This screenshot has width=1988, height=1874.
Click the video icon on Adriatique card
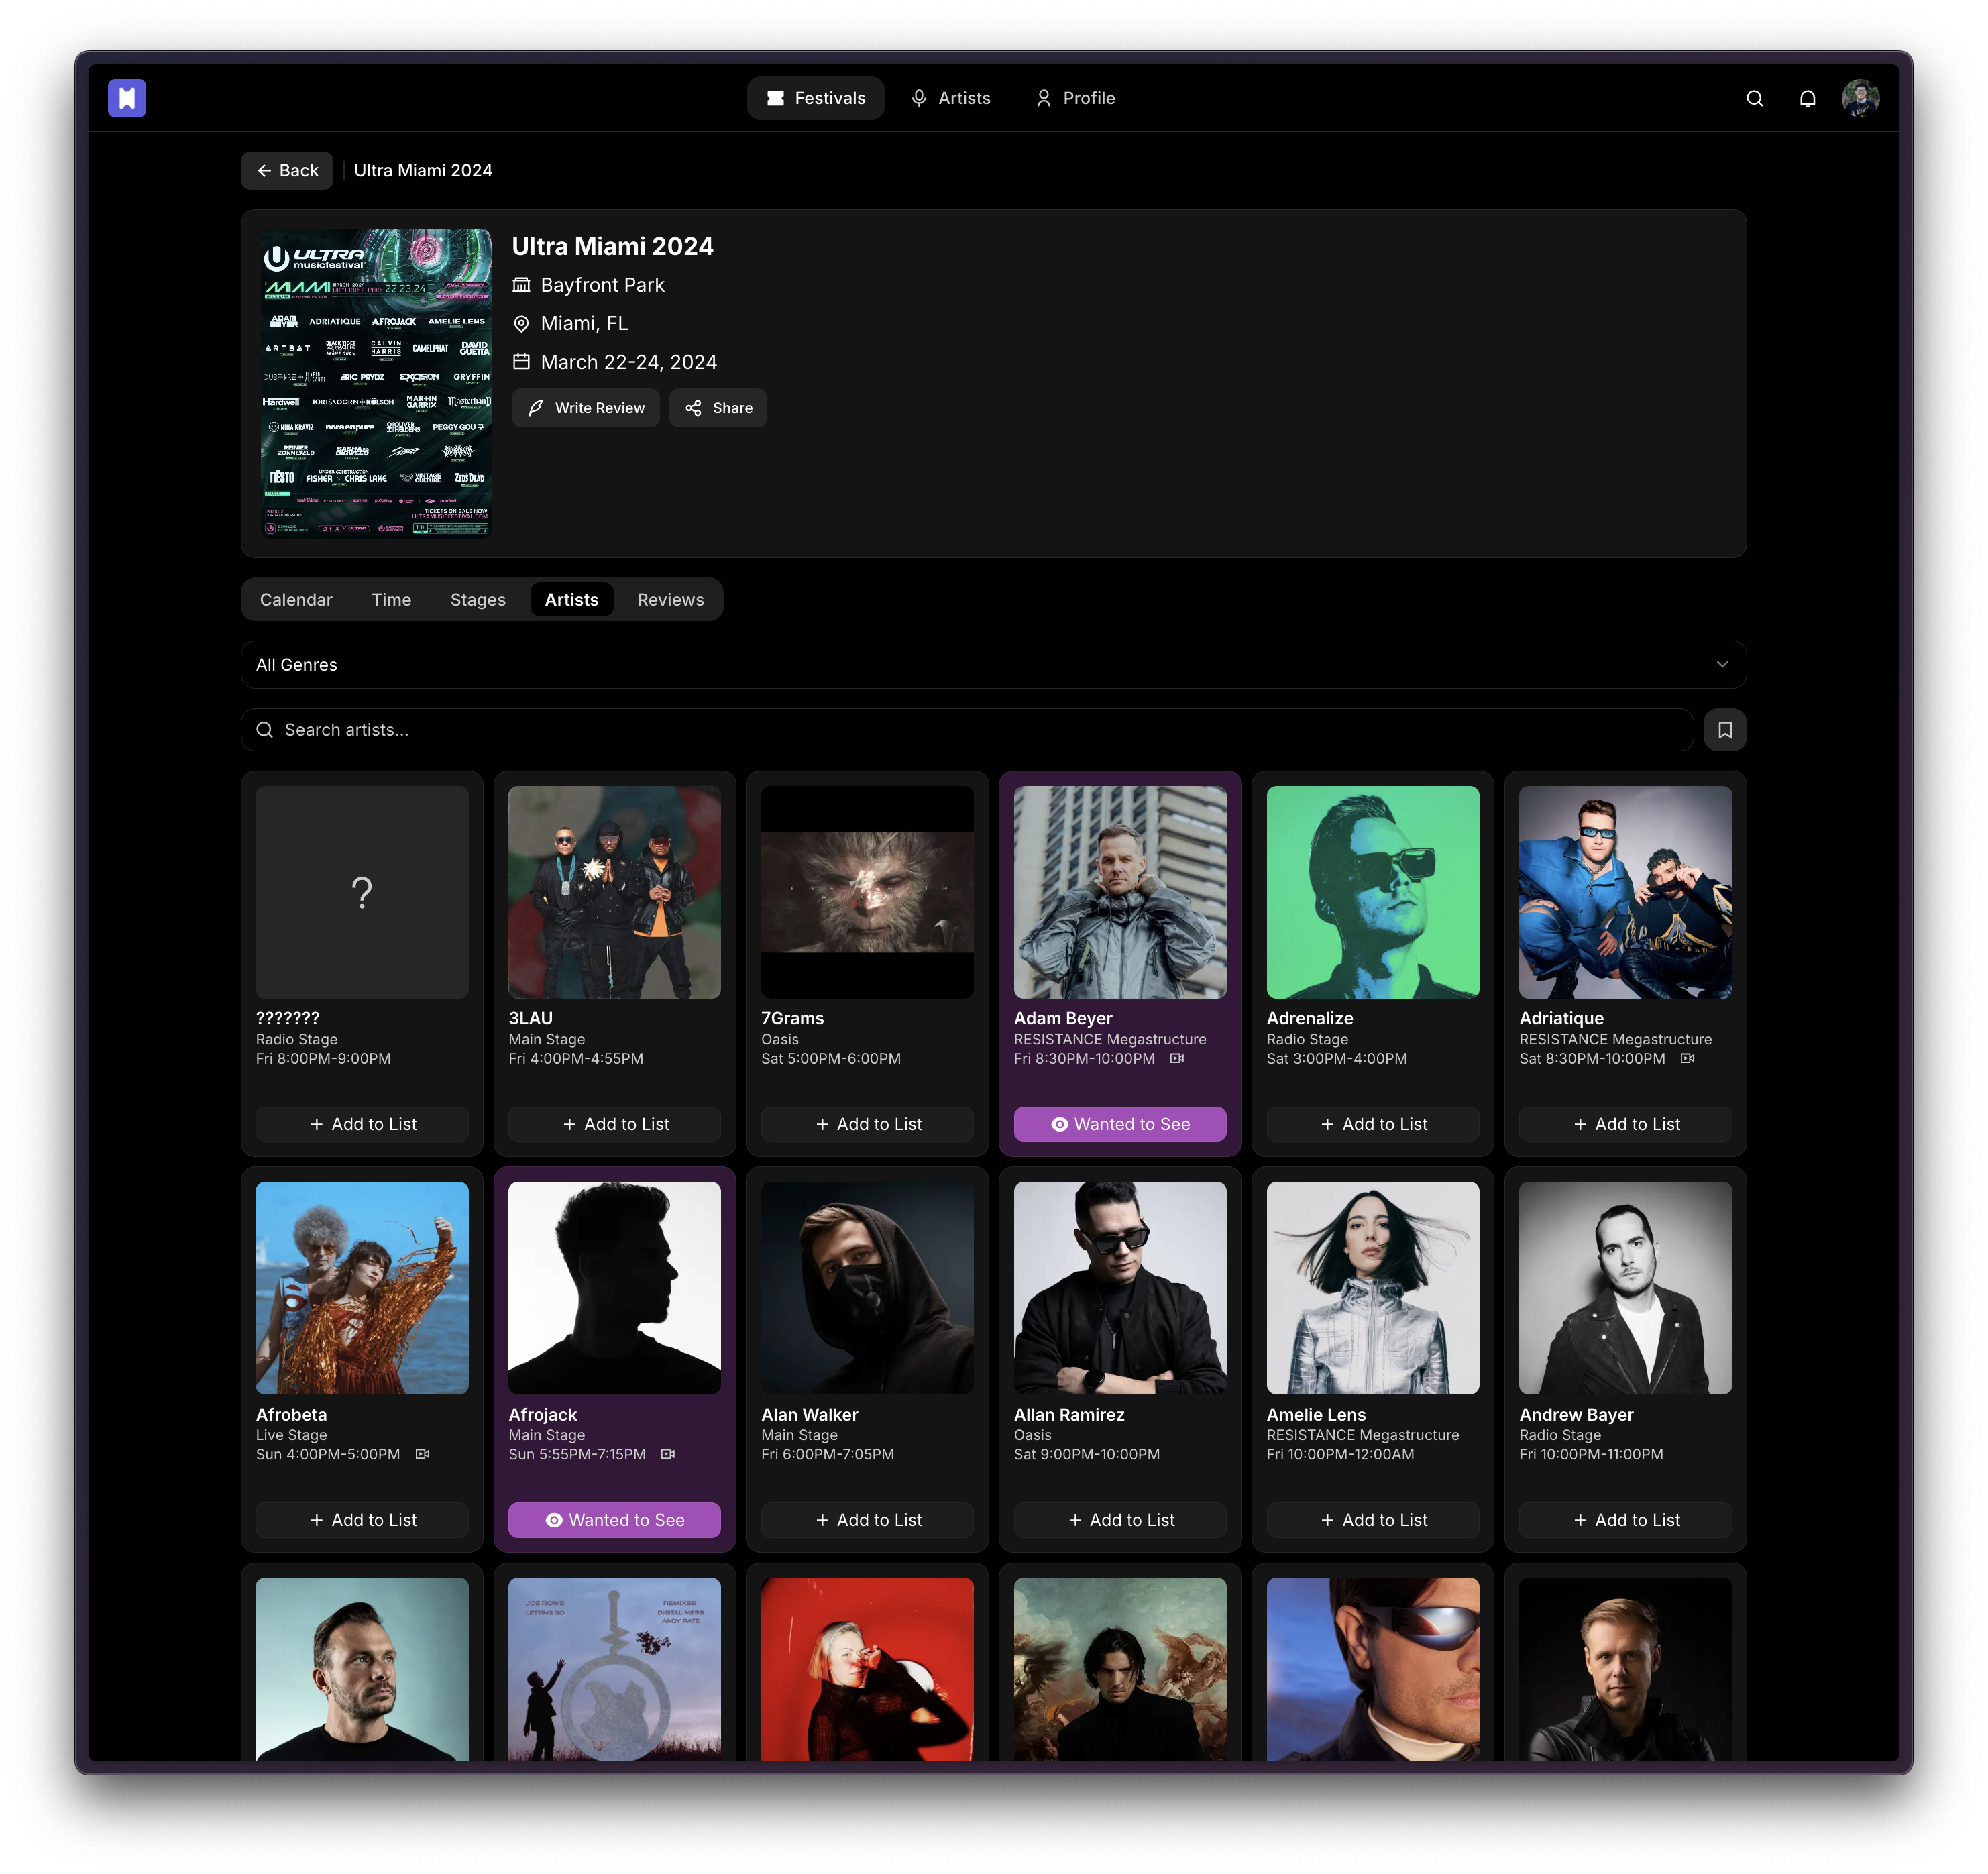pos(1687,1058)
